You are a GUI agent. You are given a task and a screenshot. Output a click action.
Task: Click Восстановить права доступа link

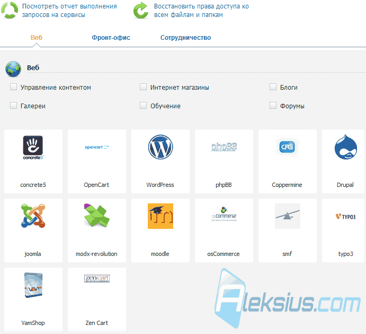201,11
